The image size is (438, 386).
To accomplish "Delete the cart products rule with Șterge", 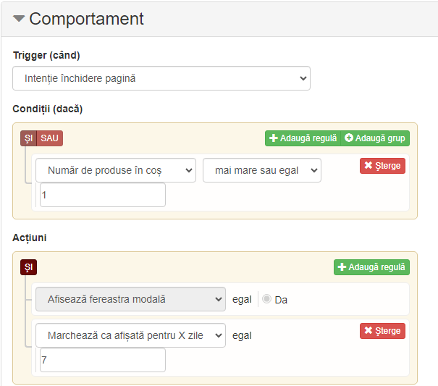I will tap(382, 166).
